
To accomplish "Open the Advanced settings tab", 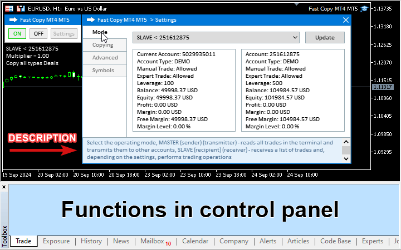I will pyautogui.click(x=105, y=58).
